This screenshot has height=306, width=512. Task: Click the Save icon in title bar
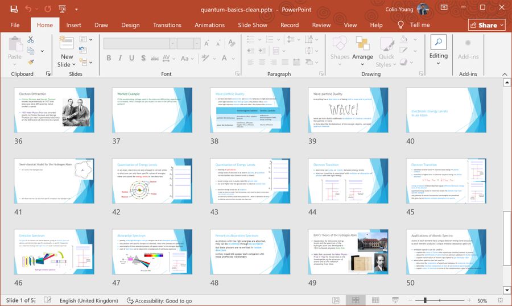pos(14,9)
